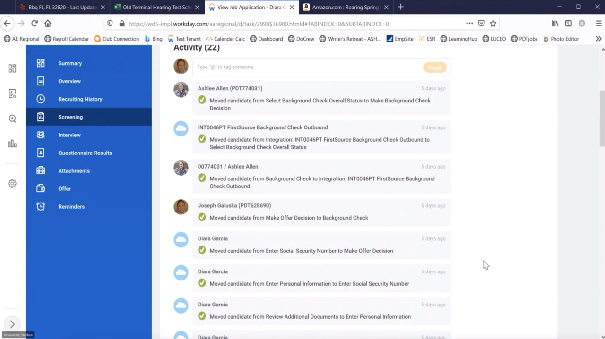Screen dimensions: 605x339
Task: Click 00774031 / Ashlee Allen name
Action: point(228,167)
